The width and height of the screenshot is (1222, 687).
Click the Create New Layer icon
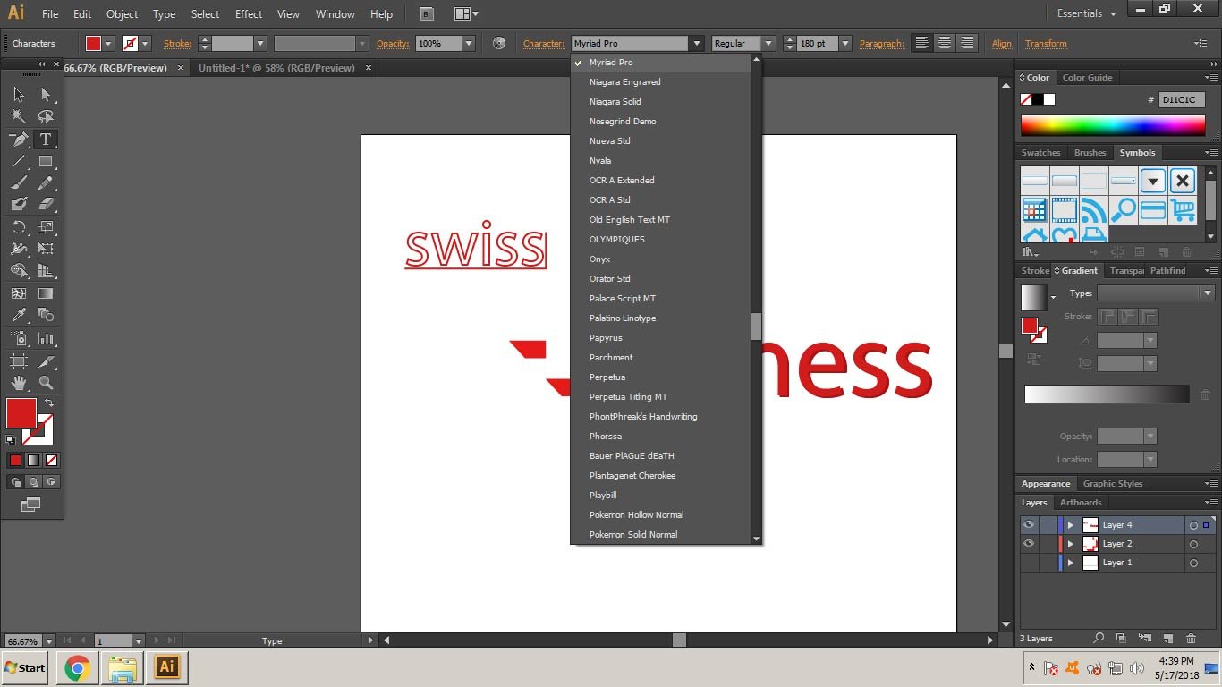click(x=1167, y=639)
